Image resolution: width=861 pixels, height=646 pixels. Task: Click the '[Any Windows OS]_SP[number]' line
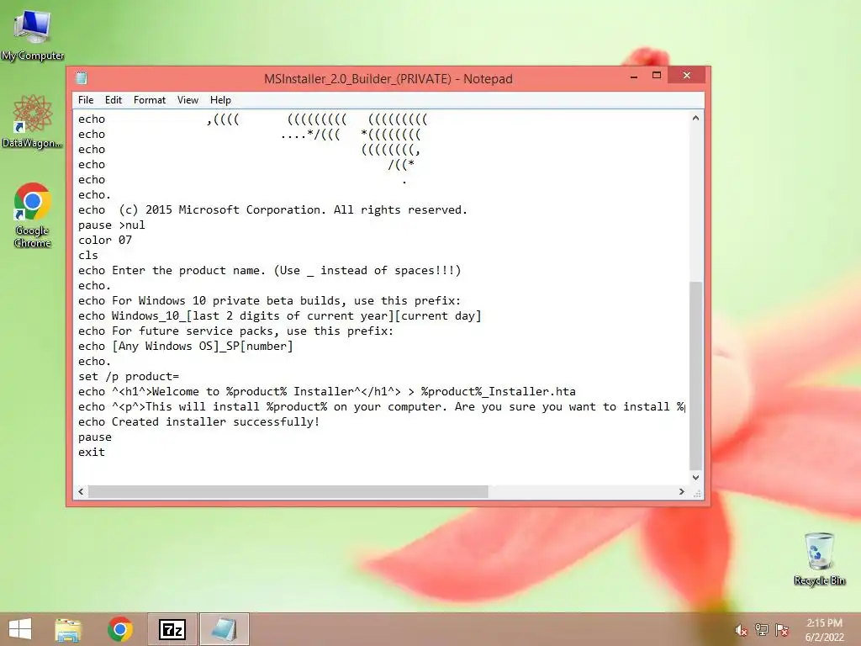coord(185,346)
